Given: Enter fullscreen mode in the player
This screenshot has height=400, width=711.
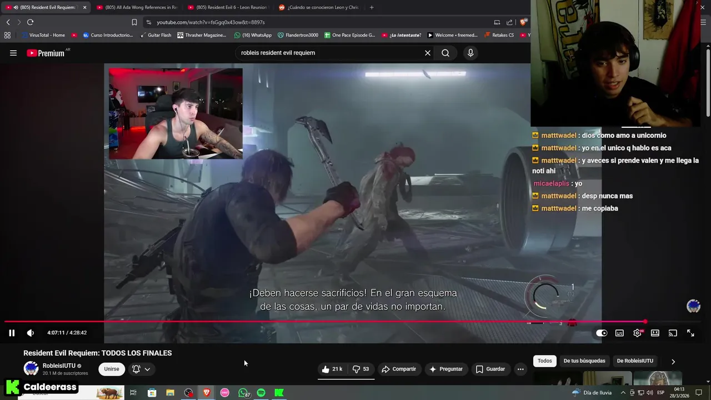Looking at the screenshot, I should point(690,333).
